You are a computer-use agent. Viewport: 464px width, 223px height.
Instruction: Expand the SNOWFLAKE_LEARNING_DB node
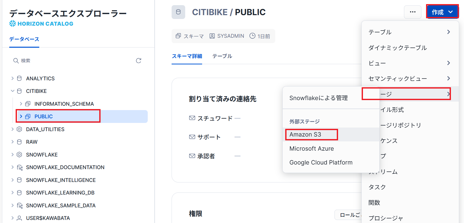[x=12, y=193]
